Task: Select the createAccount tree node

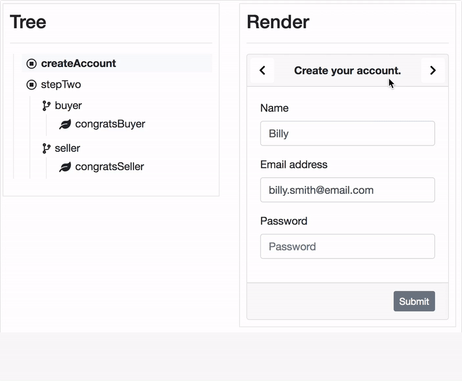Action: point(79,63)
